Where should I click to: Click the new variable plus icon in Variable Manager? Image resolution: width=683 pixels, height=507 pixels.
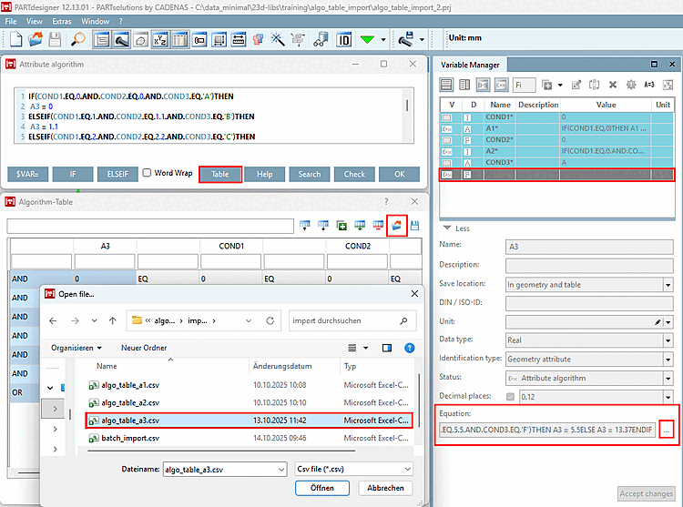pos(547,86)
